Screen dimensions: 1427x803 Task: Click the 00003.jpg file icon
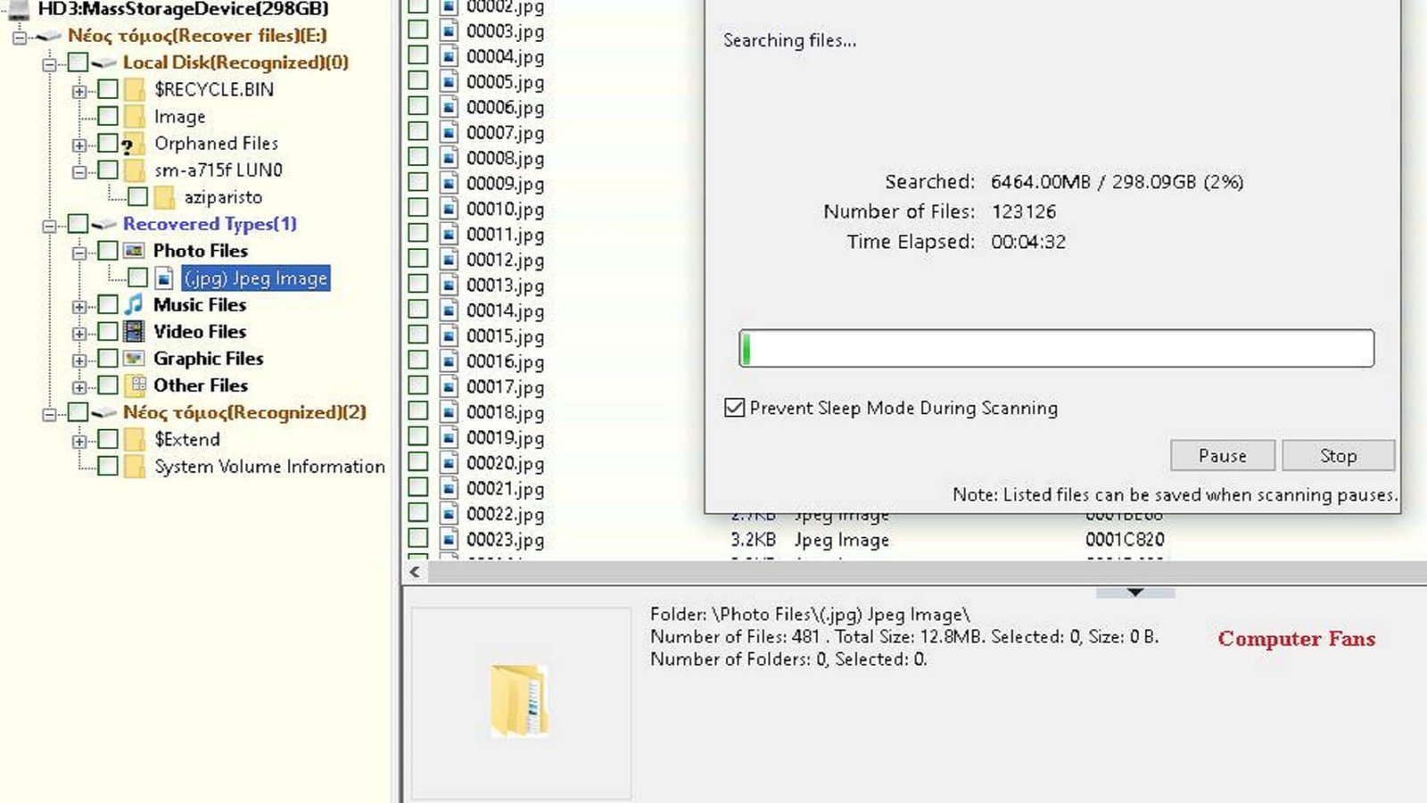tap(450, 30)
